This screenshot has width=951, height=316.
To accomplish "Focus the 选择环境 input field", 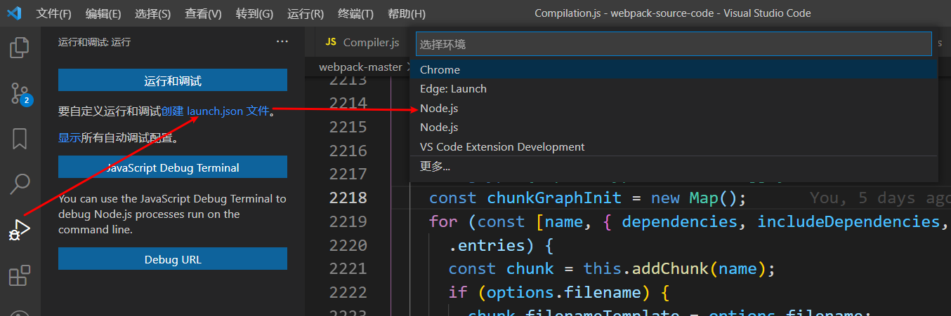I will coord(674,44).
